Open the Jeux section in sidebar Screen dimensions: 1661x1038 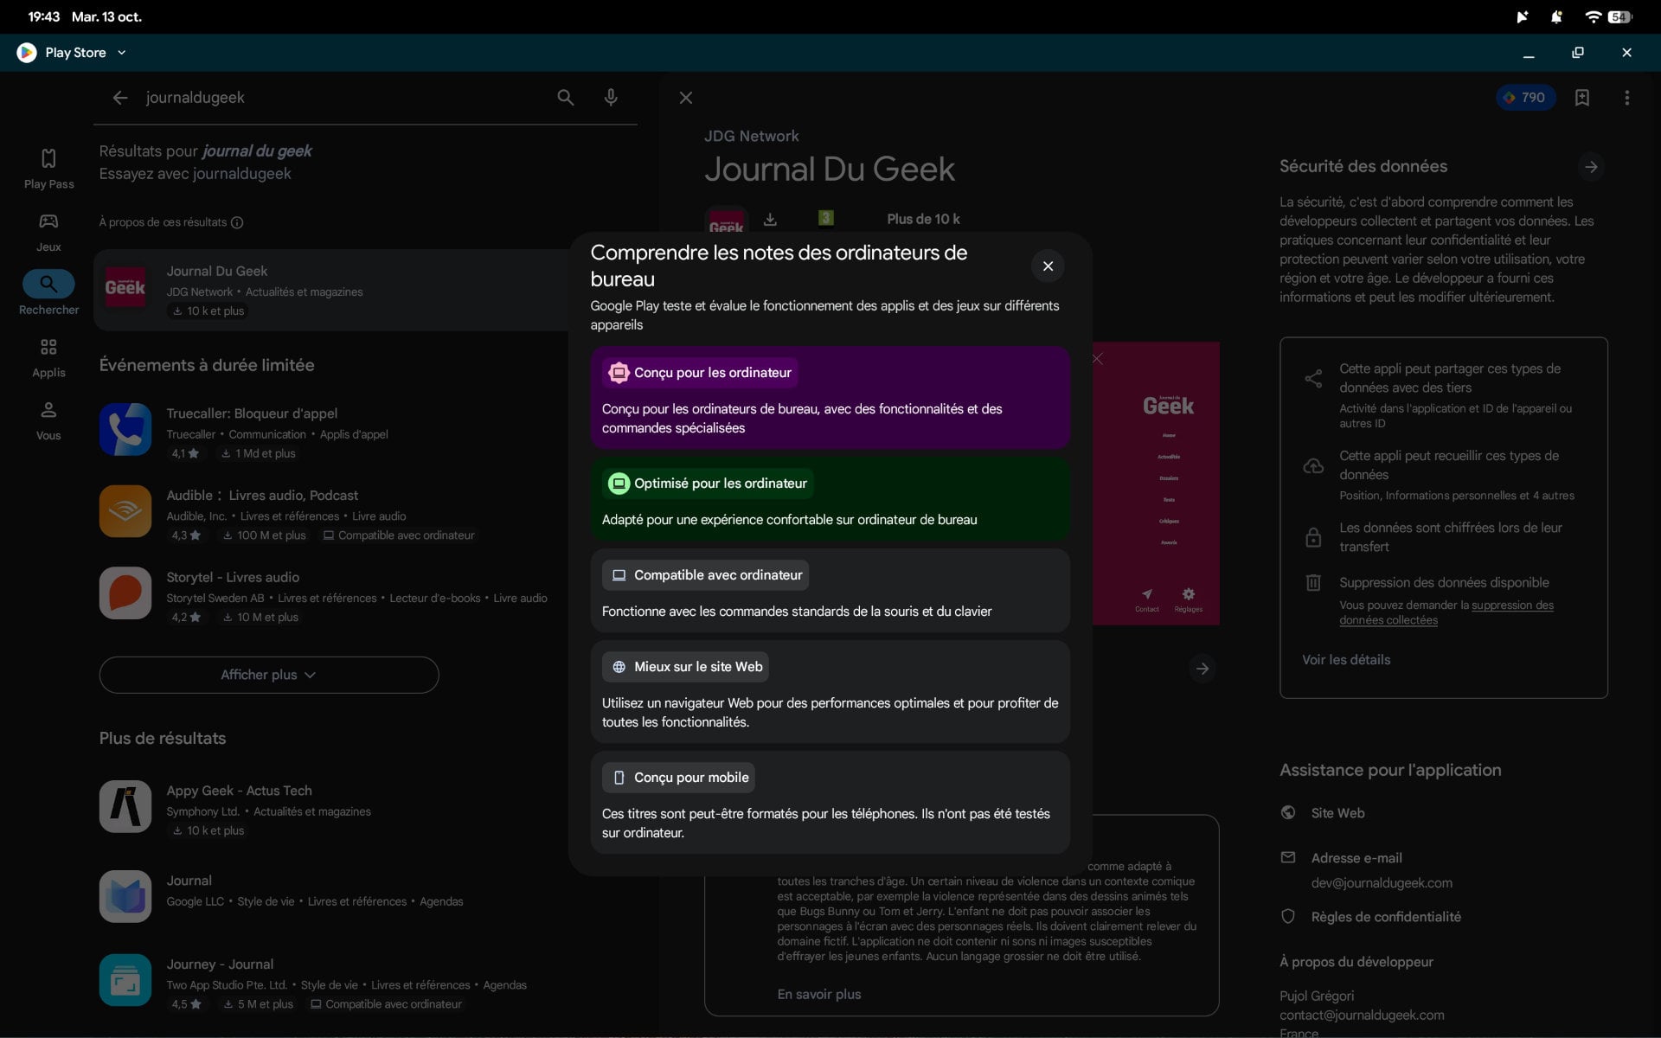(48, 232)
